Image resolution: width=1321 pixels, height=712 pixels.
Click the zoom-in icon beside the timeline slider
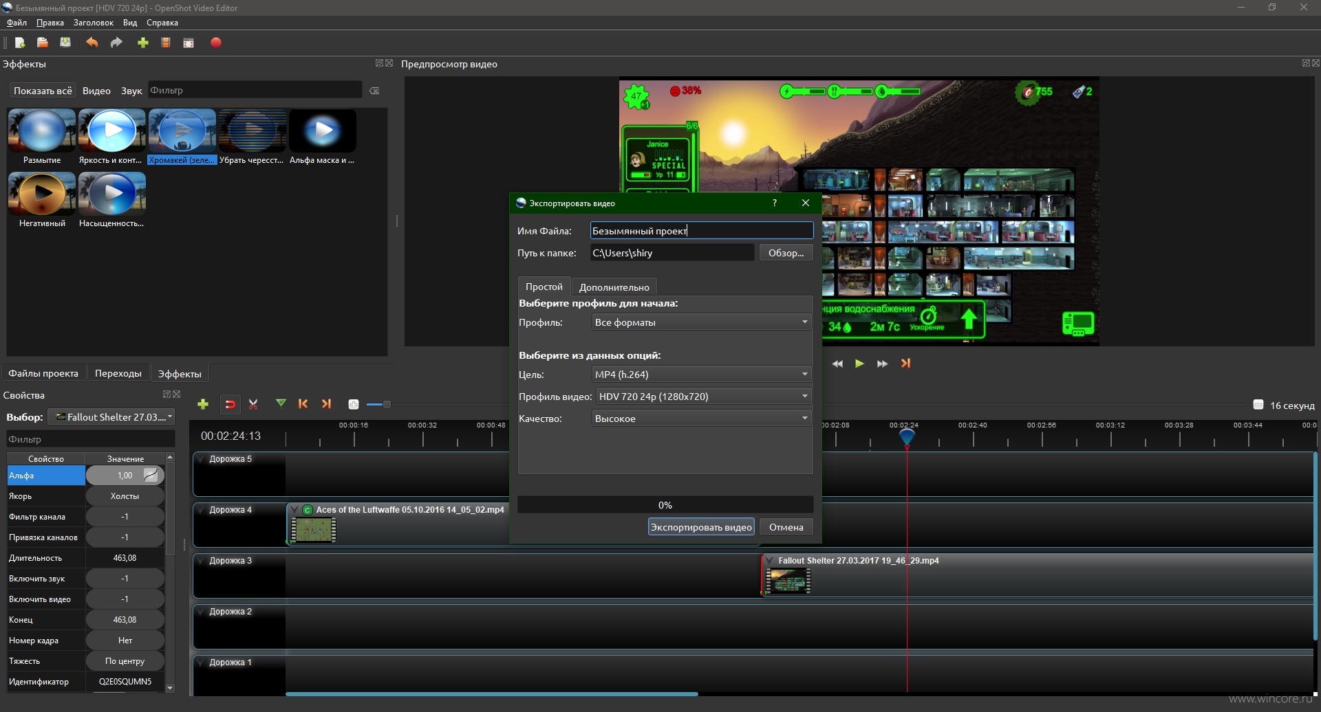click(x=354, y=405)
